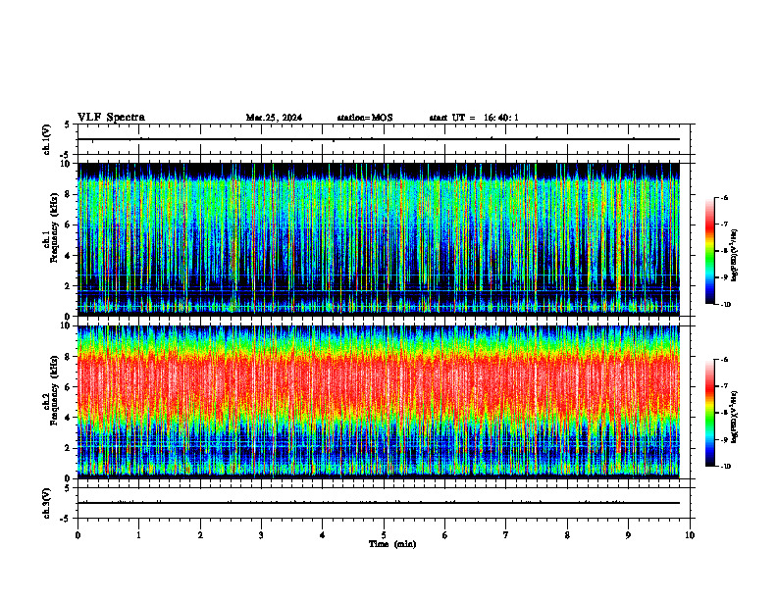Click time axis tick label "5"
The image size is (777, 600).
pos(384,535)
